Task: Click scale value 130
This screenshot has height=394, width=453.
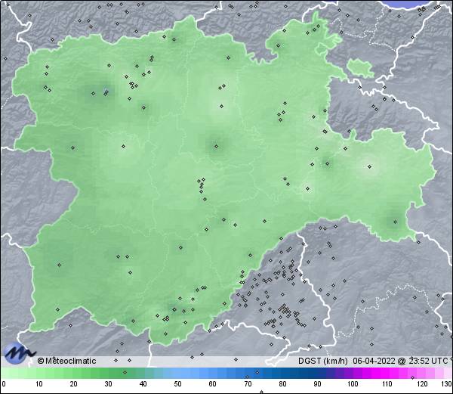Action: [x=447, y=384]
